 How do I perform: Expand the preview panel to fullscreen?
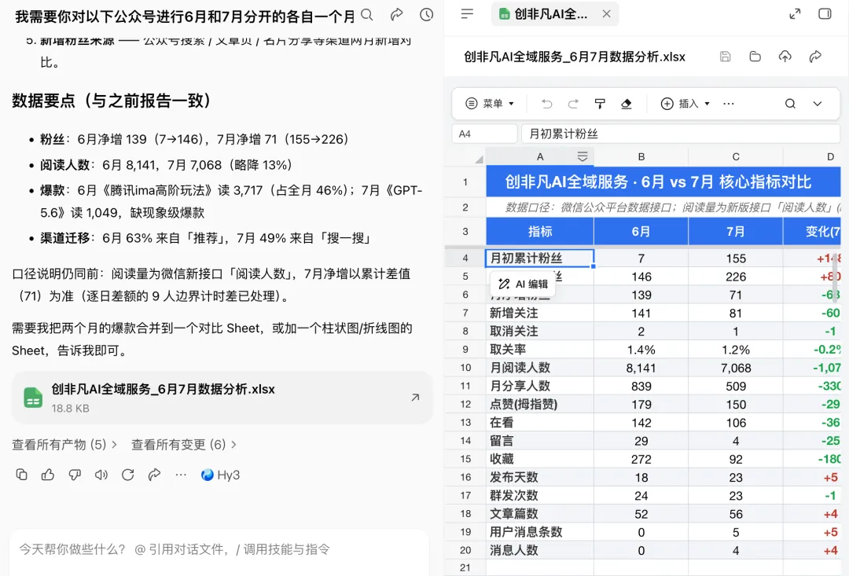pos(795,14)
